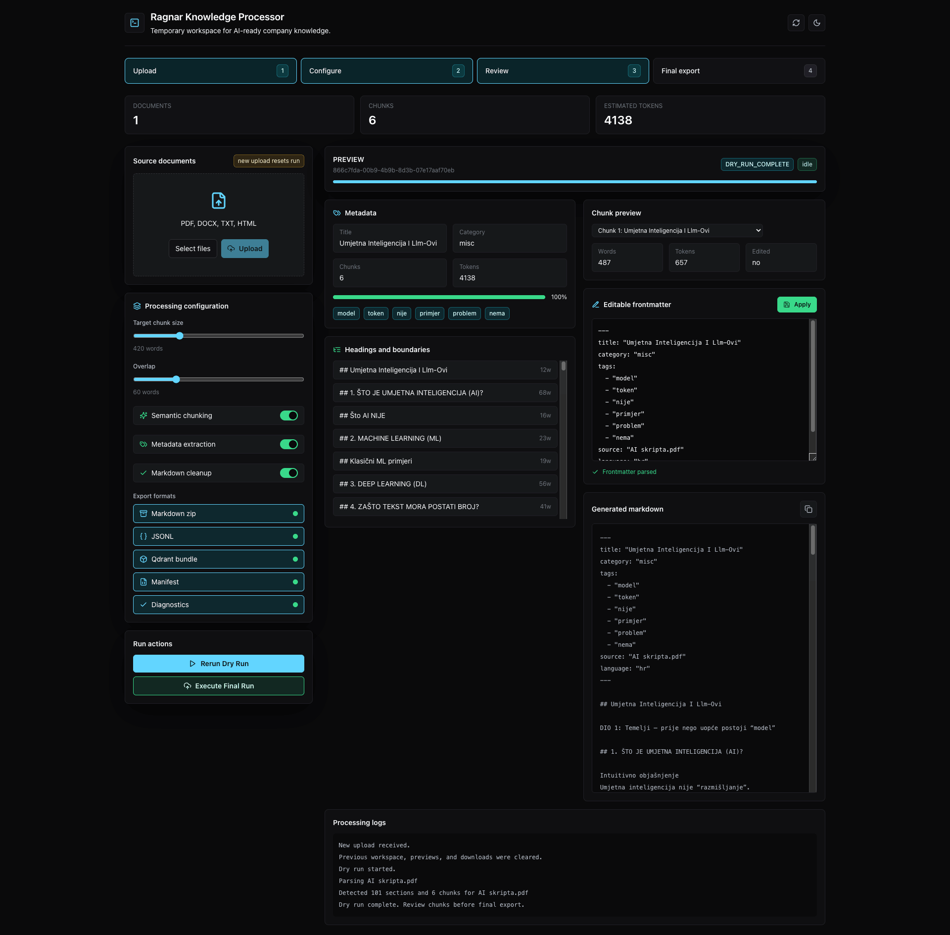
Task: Click the 'model' tag chip
Action: 346,313
